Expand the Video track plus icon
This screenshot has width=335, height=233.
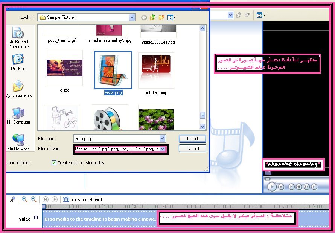tap(36, 218)
